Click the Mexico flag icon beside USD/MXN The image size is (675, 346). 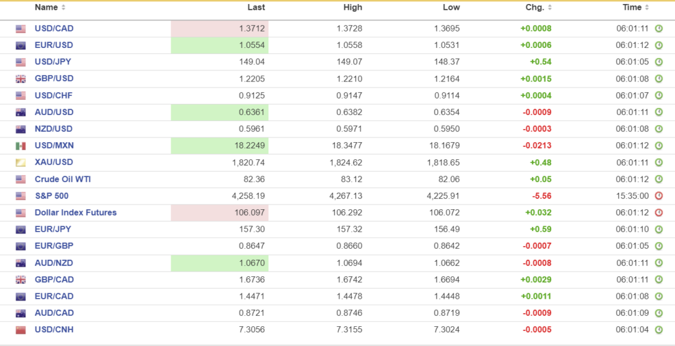click(20, 146)
